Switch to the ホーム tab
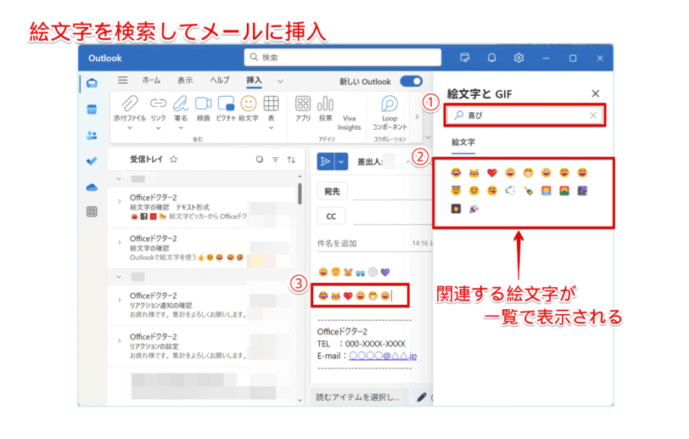Viewport: 689px width, 439px height. 152,80
